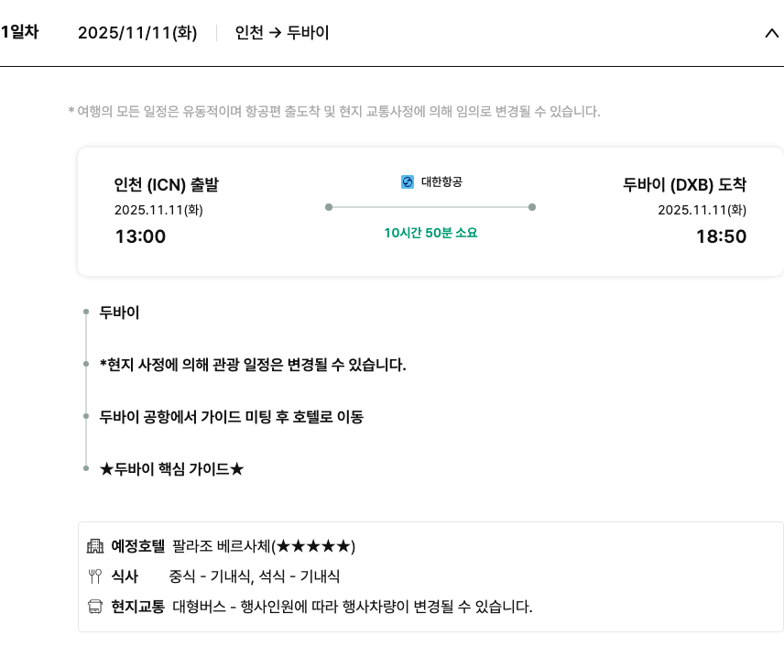
Task: Click the 대한항공 airline name
Action: (x=441, y=182)
